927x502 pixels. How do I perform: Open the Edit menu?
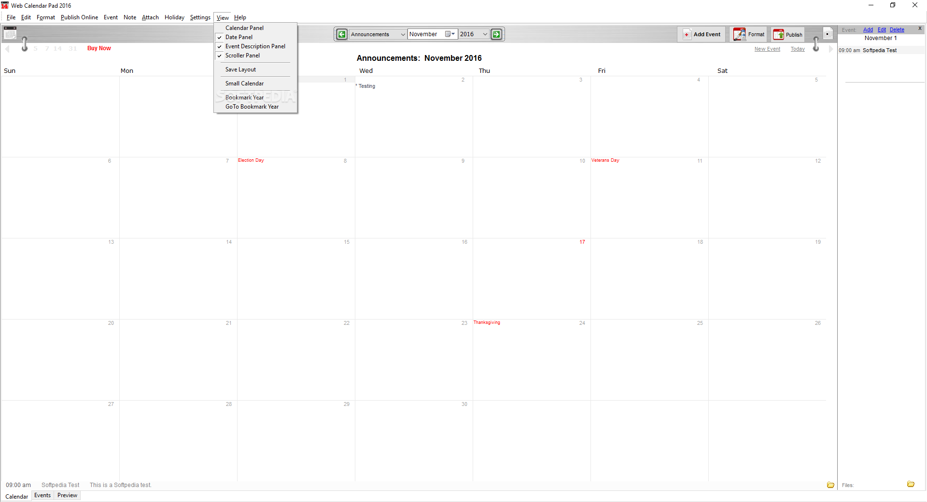pos(26,17)
